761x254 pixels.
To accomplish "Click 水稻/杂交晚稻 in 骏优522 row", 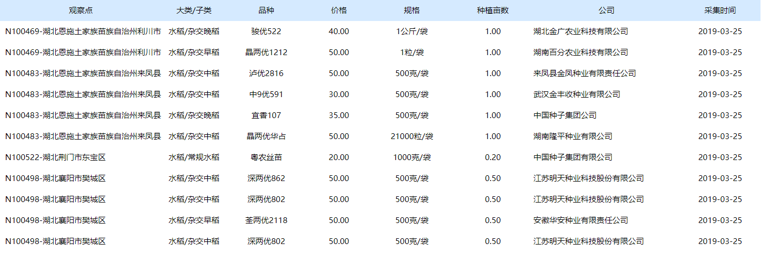I will [194, 31].
